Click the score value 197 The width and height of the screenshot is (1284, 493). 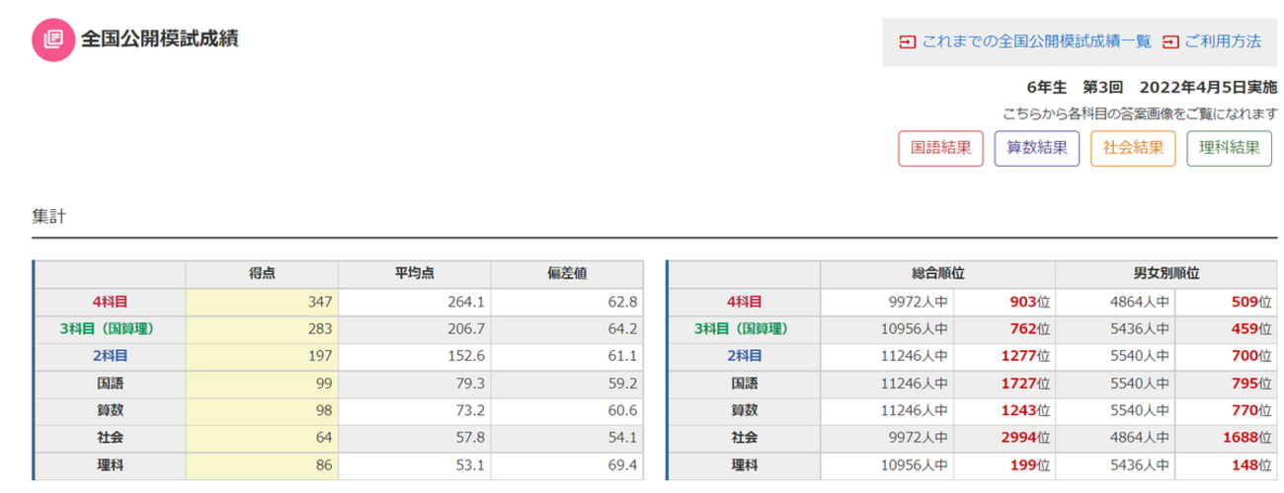point(321,356)
